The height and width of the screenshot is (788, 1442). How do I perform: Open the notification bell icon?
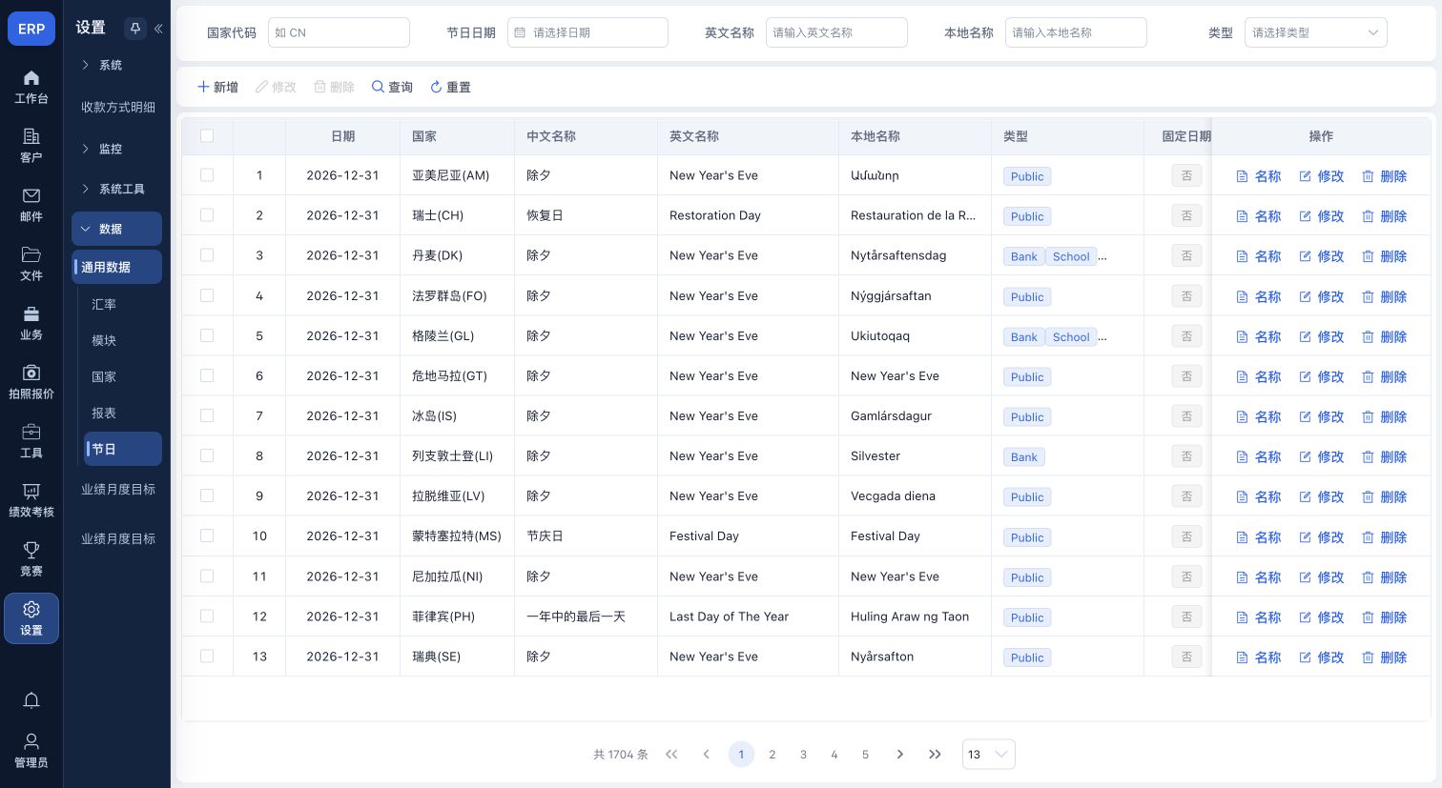[31, 700]
